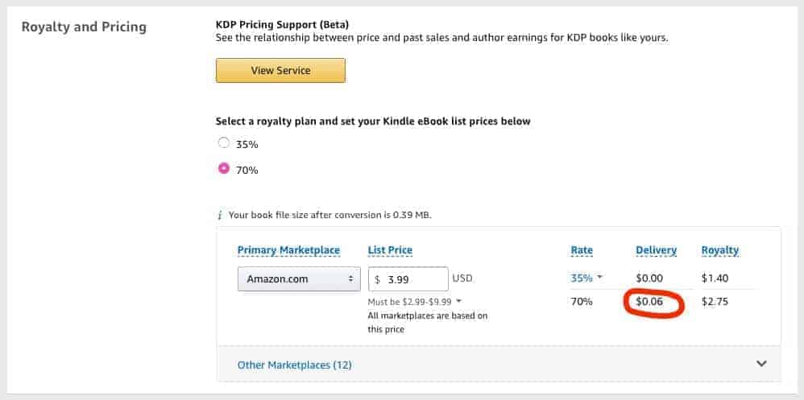Screen dimensions: 804x400
Task: Click the $2.75 royalty amount
Action: pos(715,302)
